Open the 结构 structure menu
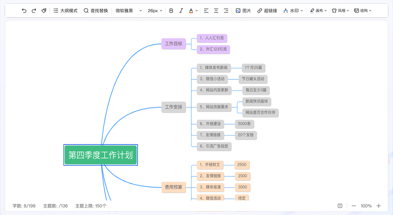 click(x=363, y=11)
